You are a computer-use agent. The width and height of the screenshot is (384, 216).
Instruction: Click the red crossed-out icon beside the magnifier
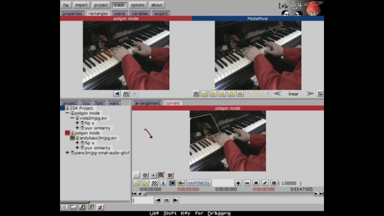[170, 175]
